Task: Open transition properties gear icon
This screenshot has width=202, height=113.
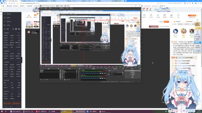Action: [122, 72]
